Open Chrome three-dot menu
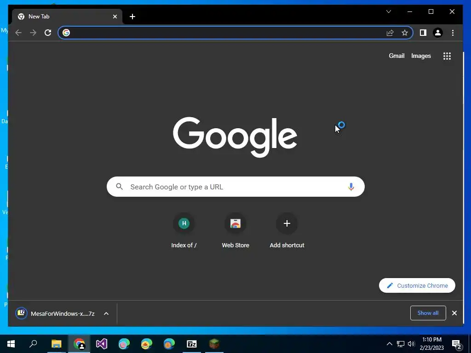Screen dimensions: 471x353 pos(453,33)
